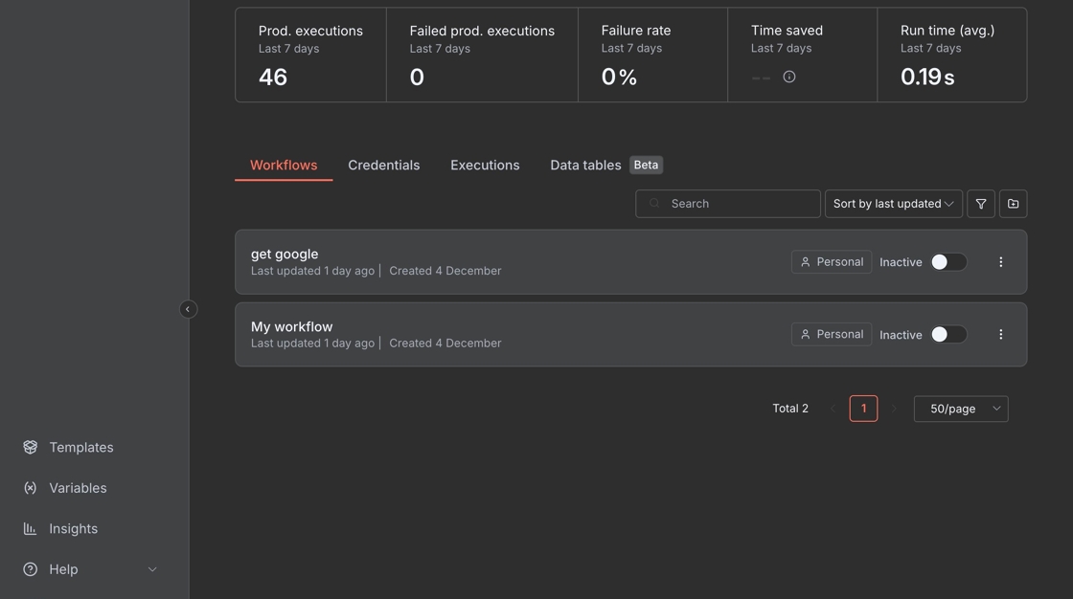Screen dimensions: 1073x599
Task: Switch to the Executions tab
Action: tap(485, 166)
